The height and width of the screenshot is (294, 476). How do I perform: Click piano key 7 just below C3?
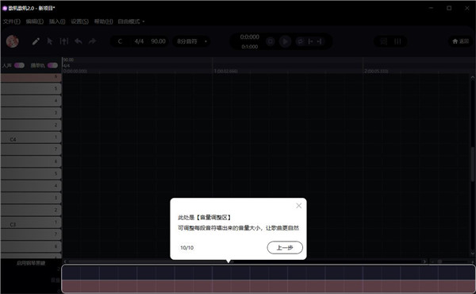[31, 234]
